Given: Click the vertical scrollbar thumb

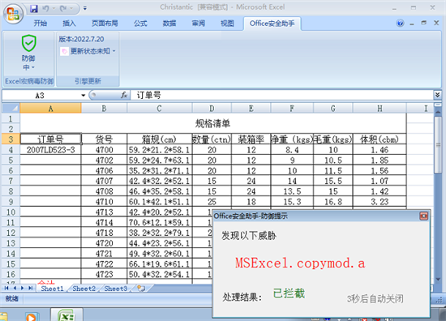Looking at the screenshot, I should [438, 145].
